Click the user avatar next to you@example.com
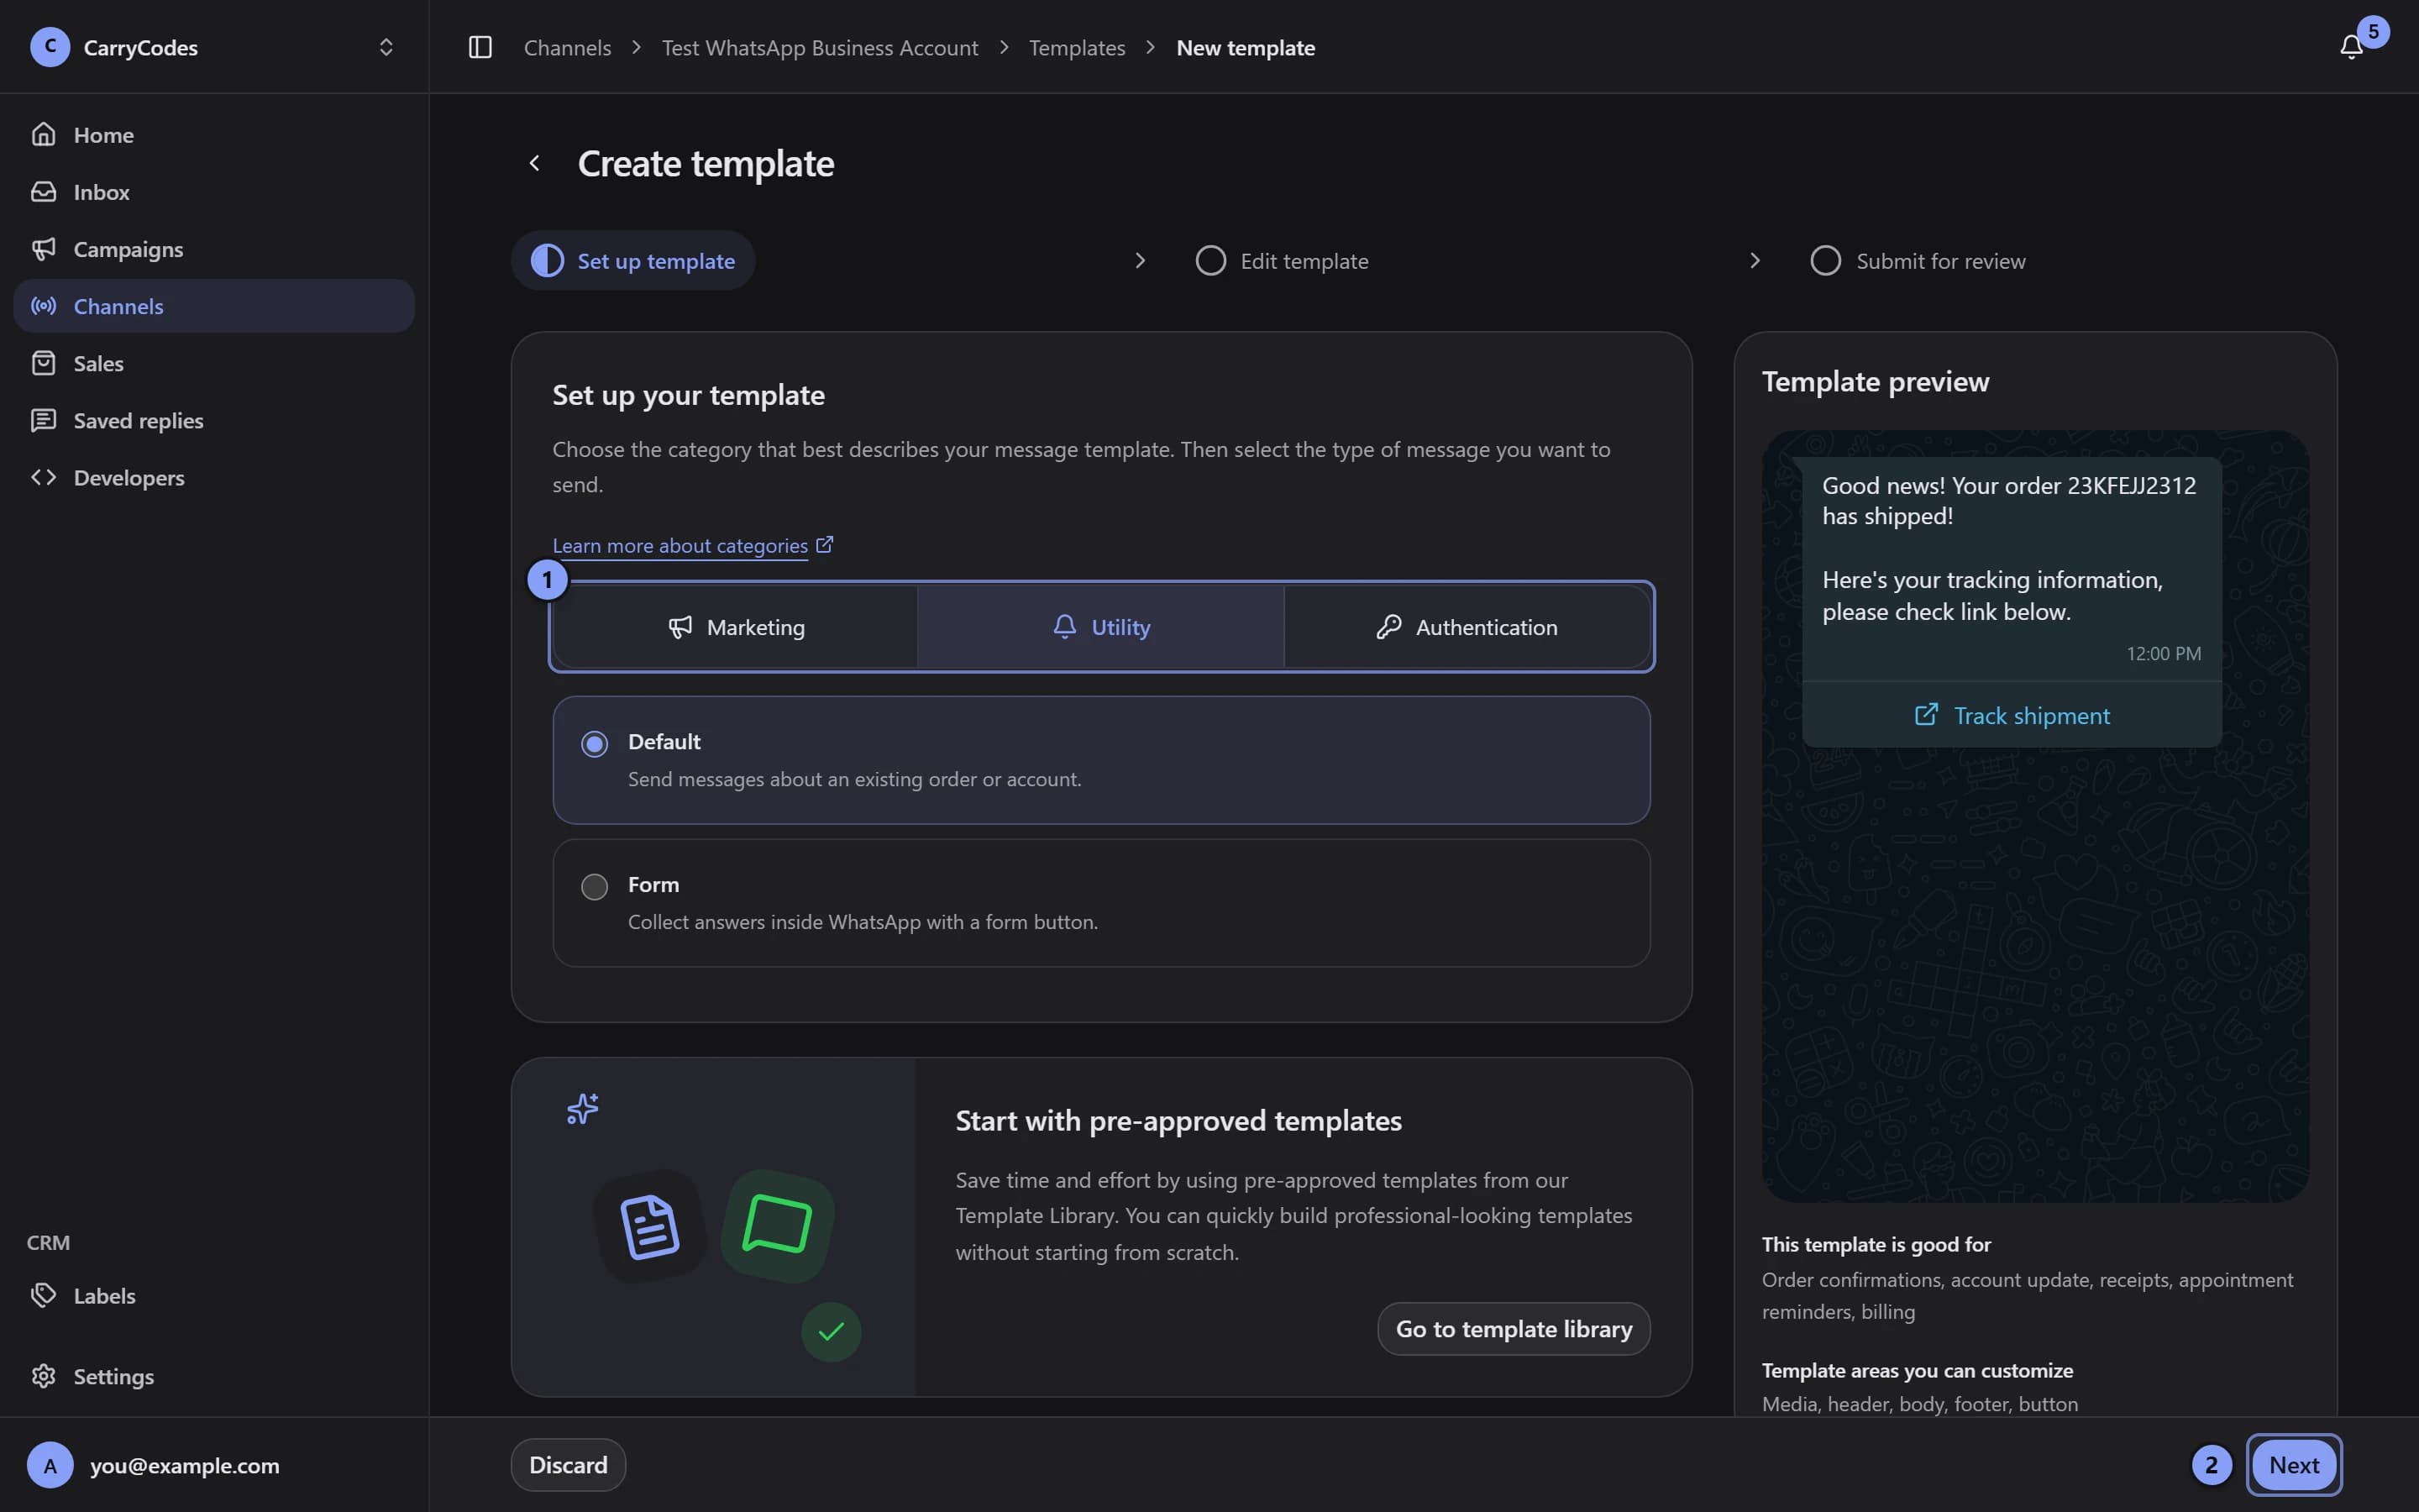Viewport: 2419px width, 1512px height. 50,1465
